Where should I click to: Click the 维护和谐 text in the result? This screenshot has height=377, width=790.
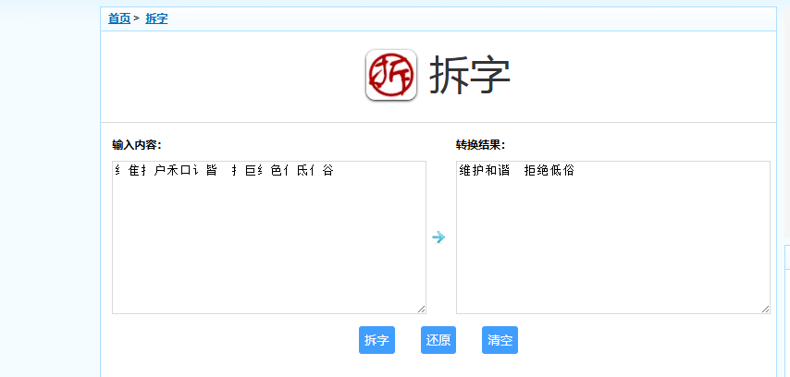483,171
